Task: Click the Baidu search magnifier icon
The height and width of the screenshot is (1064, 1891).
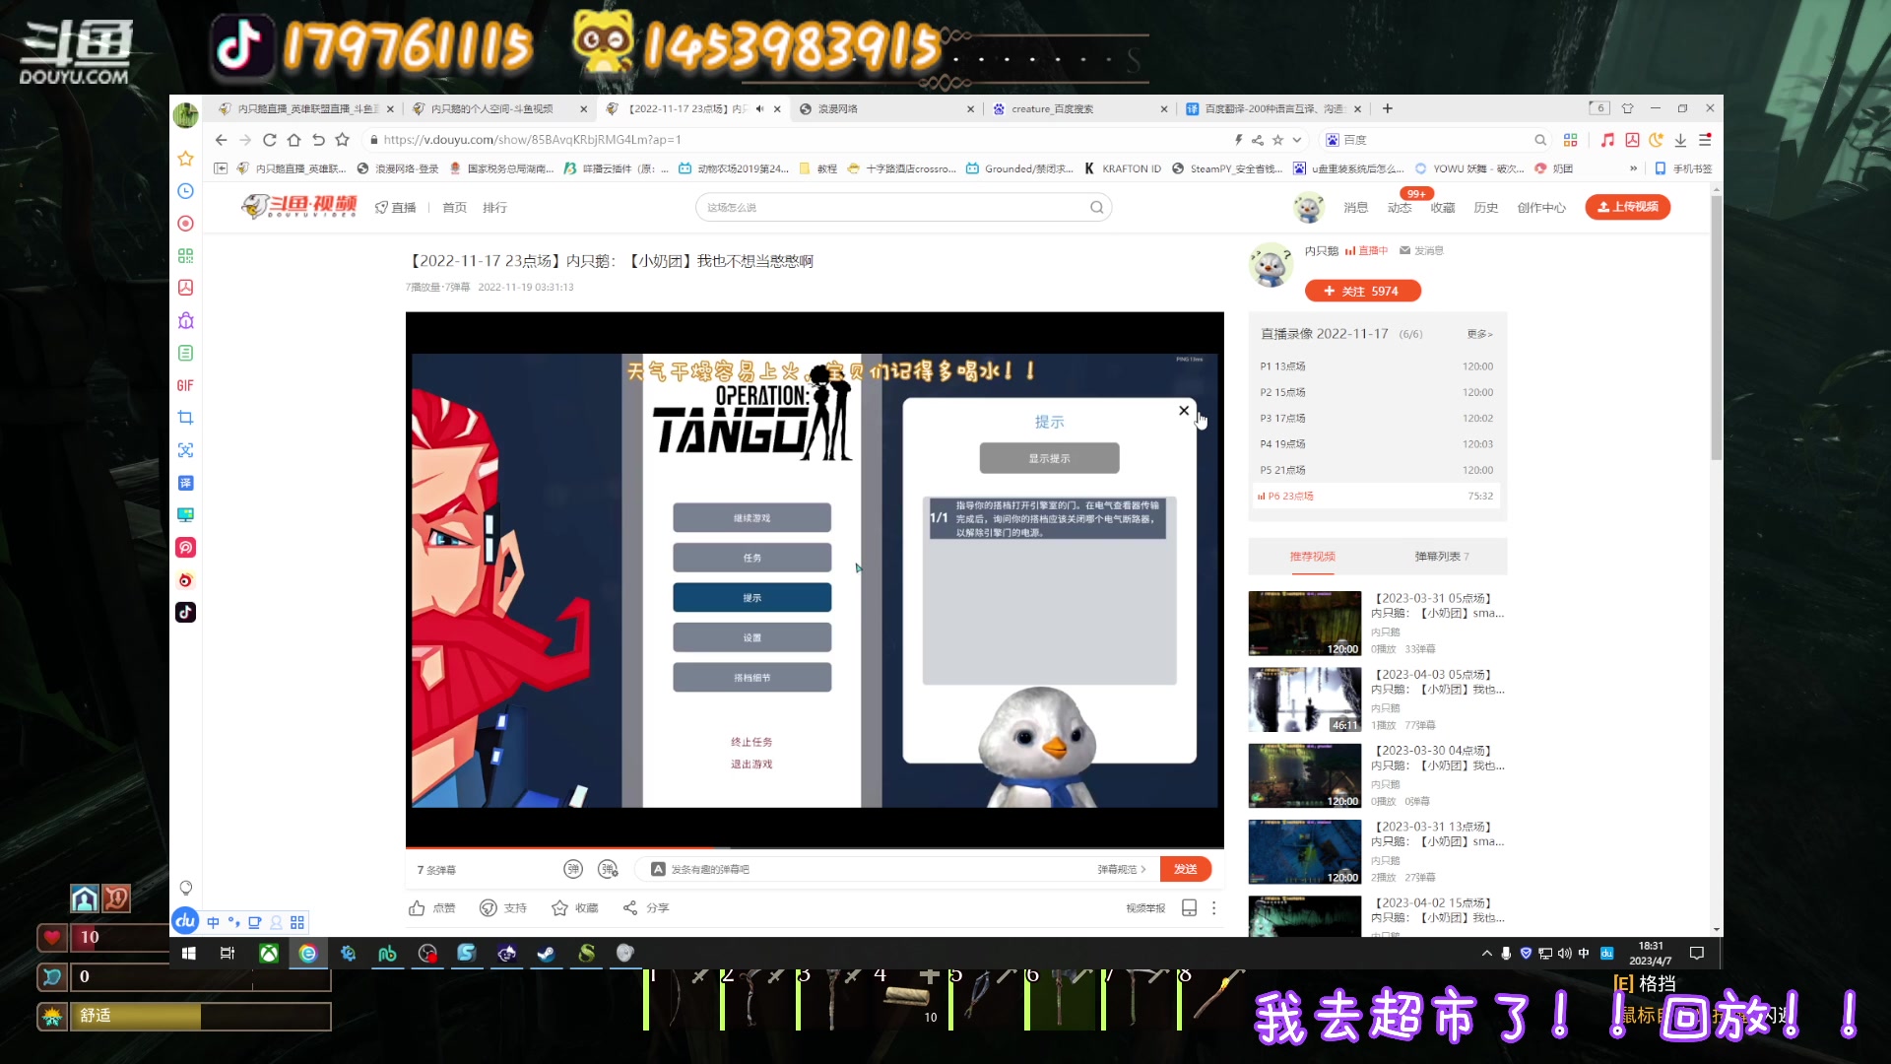Action: pyautogui.click(x=1540, y=140)
